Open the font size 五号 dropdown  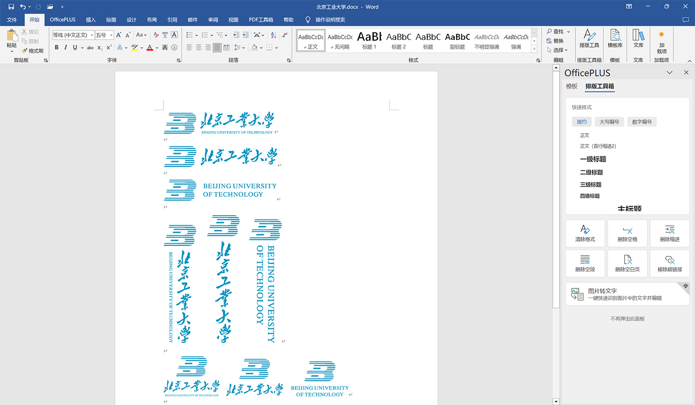pos(111,35)
